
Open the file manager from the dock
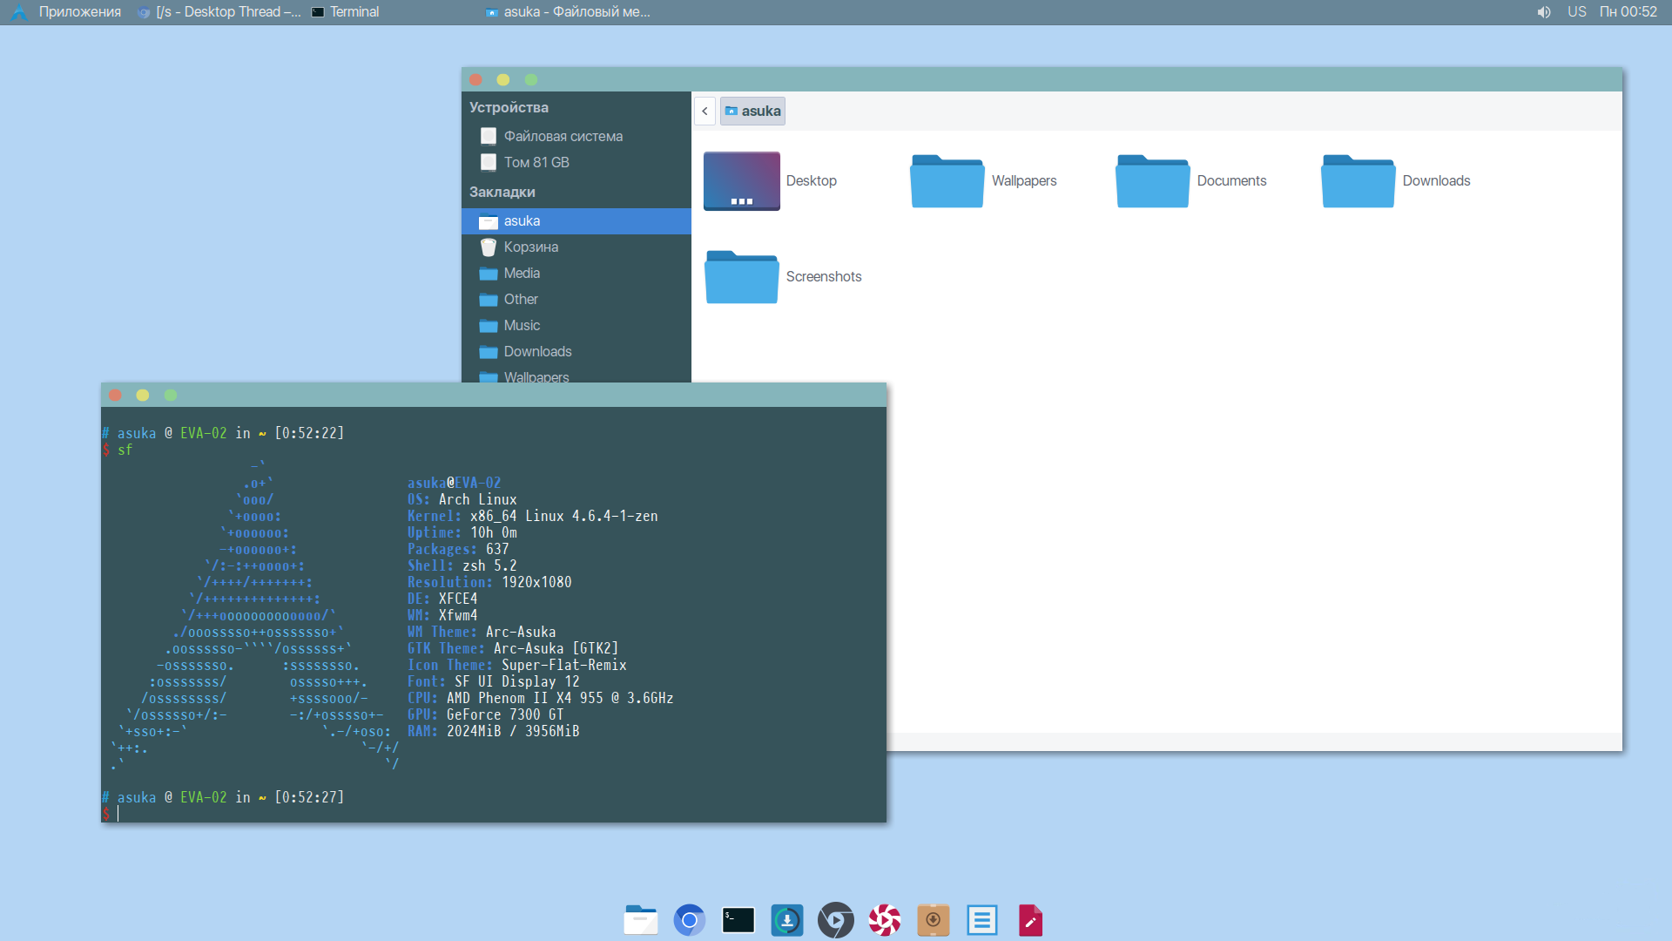coord(641,920)
